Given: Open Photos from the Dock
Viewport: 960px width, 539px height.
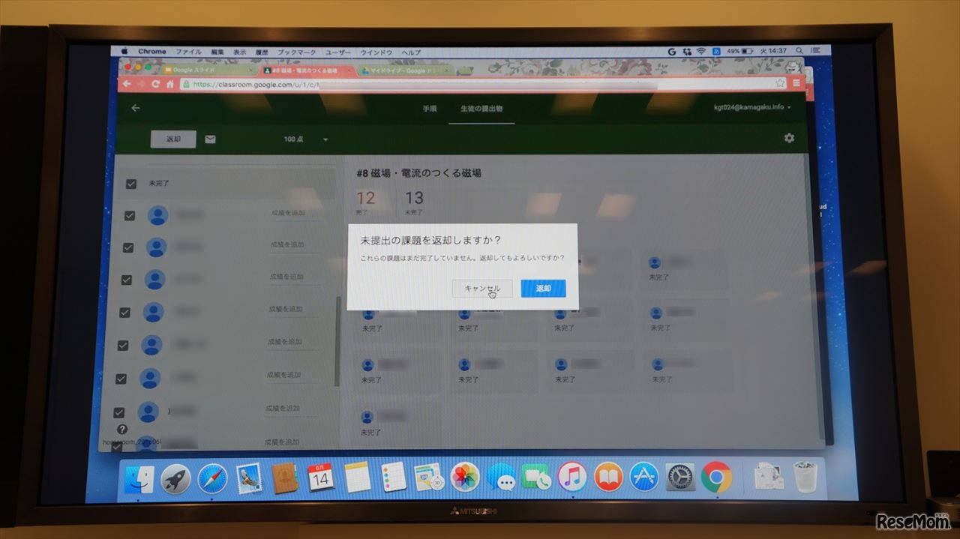Looking at the screenshot, I should [465, 477].
